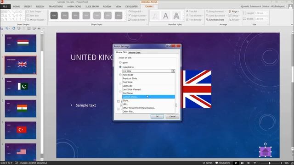Image resolution: width=294 pixels, height=165 pixels.
Task: Switch to the INSERT ribbon tab
Action: [x=28, y=6]
